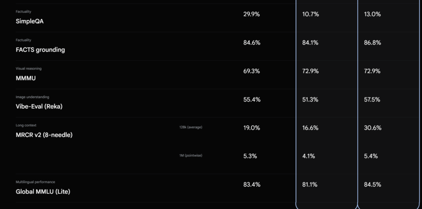Select the Vibe-Eval (Reka) row label
This screenshot has height=209, width=422.
[x=39, y=107]
